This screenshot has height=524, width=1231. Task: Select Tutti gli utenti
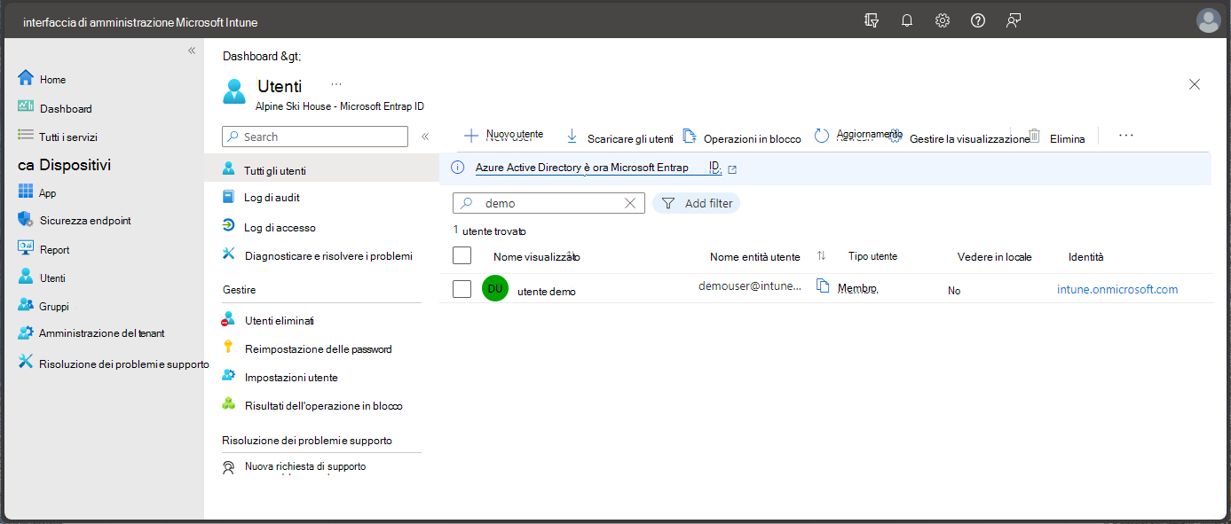[321, 168]
